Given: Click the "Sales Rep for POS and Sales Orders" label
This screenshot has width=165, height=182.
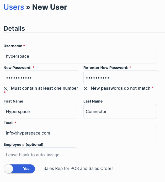Looking at the screenshot, I should [78, 169].
